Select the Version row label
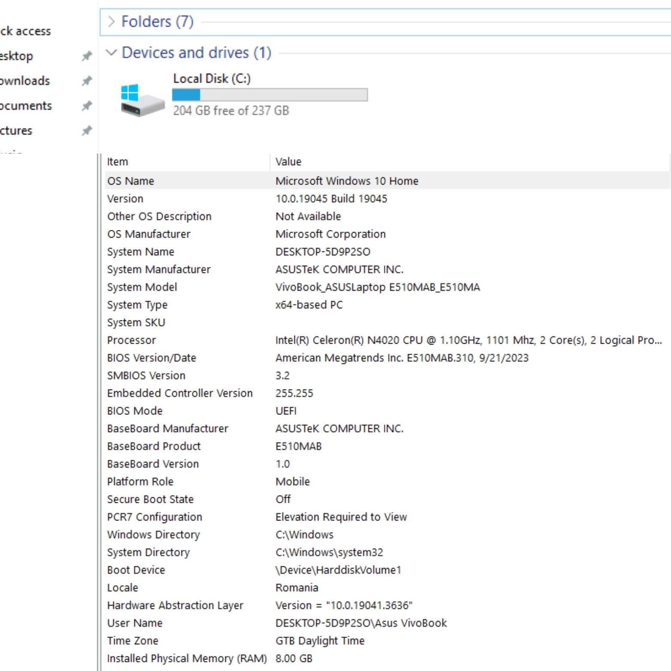The image size is (671, 671). tap(125, 199)
